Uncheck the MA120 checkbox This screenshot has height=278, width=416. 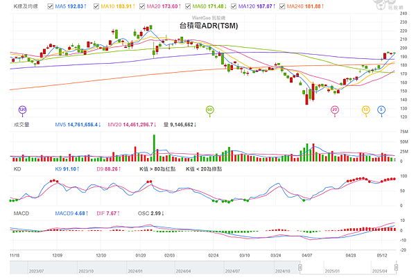pos(234,6)
